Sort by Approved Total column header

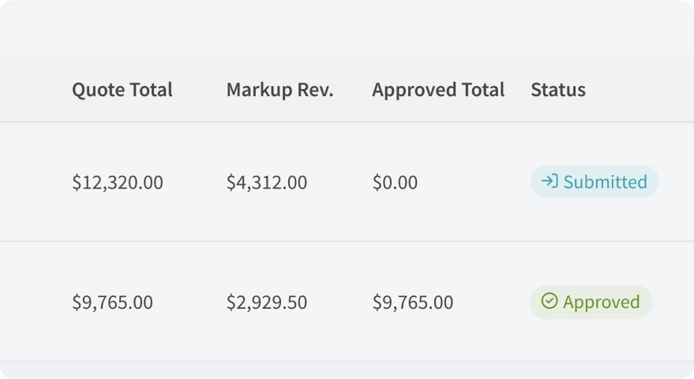438,90
